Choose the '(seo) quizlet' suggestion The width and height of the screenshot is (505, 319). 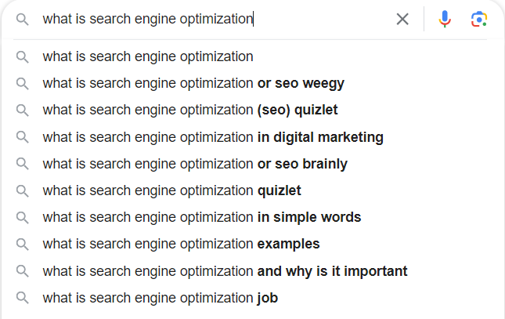(190, 110)
